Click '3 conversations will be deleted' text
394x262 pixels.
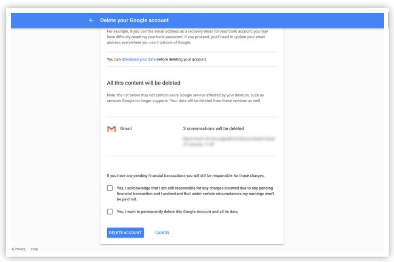tap(213, 128)
